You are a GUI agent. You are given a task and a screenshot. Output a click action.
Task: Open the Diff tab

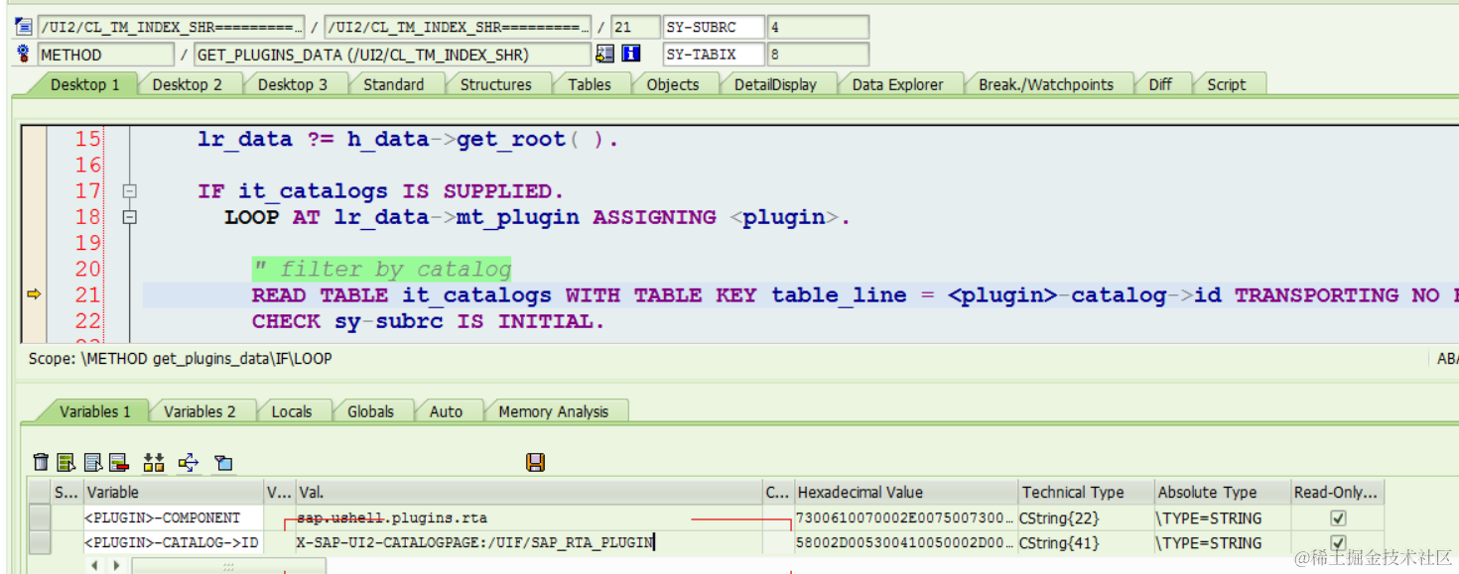(1160, 84)
